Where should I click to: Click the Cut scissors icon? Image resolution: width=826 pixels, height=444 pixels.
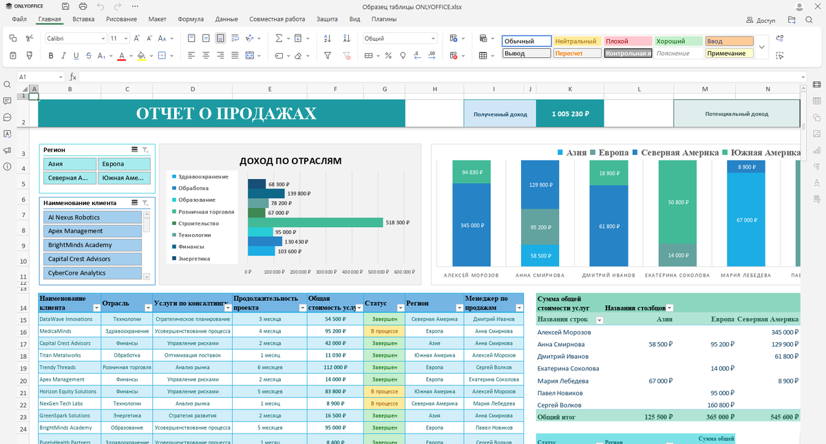coord(29,38)
